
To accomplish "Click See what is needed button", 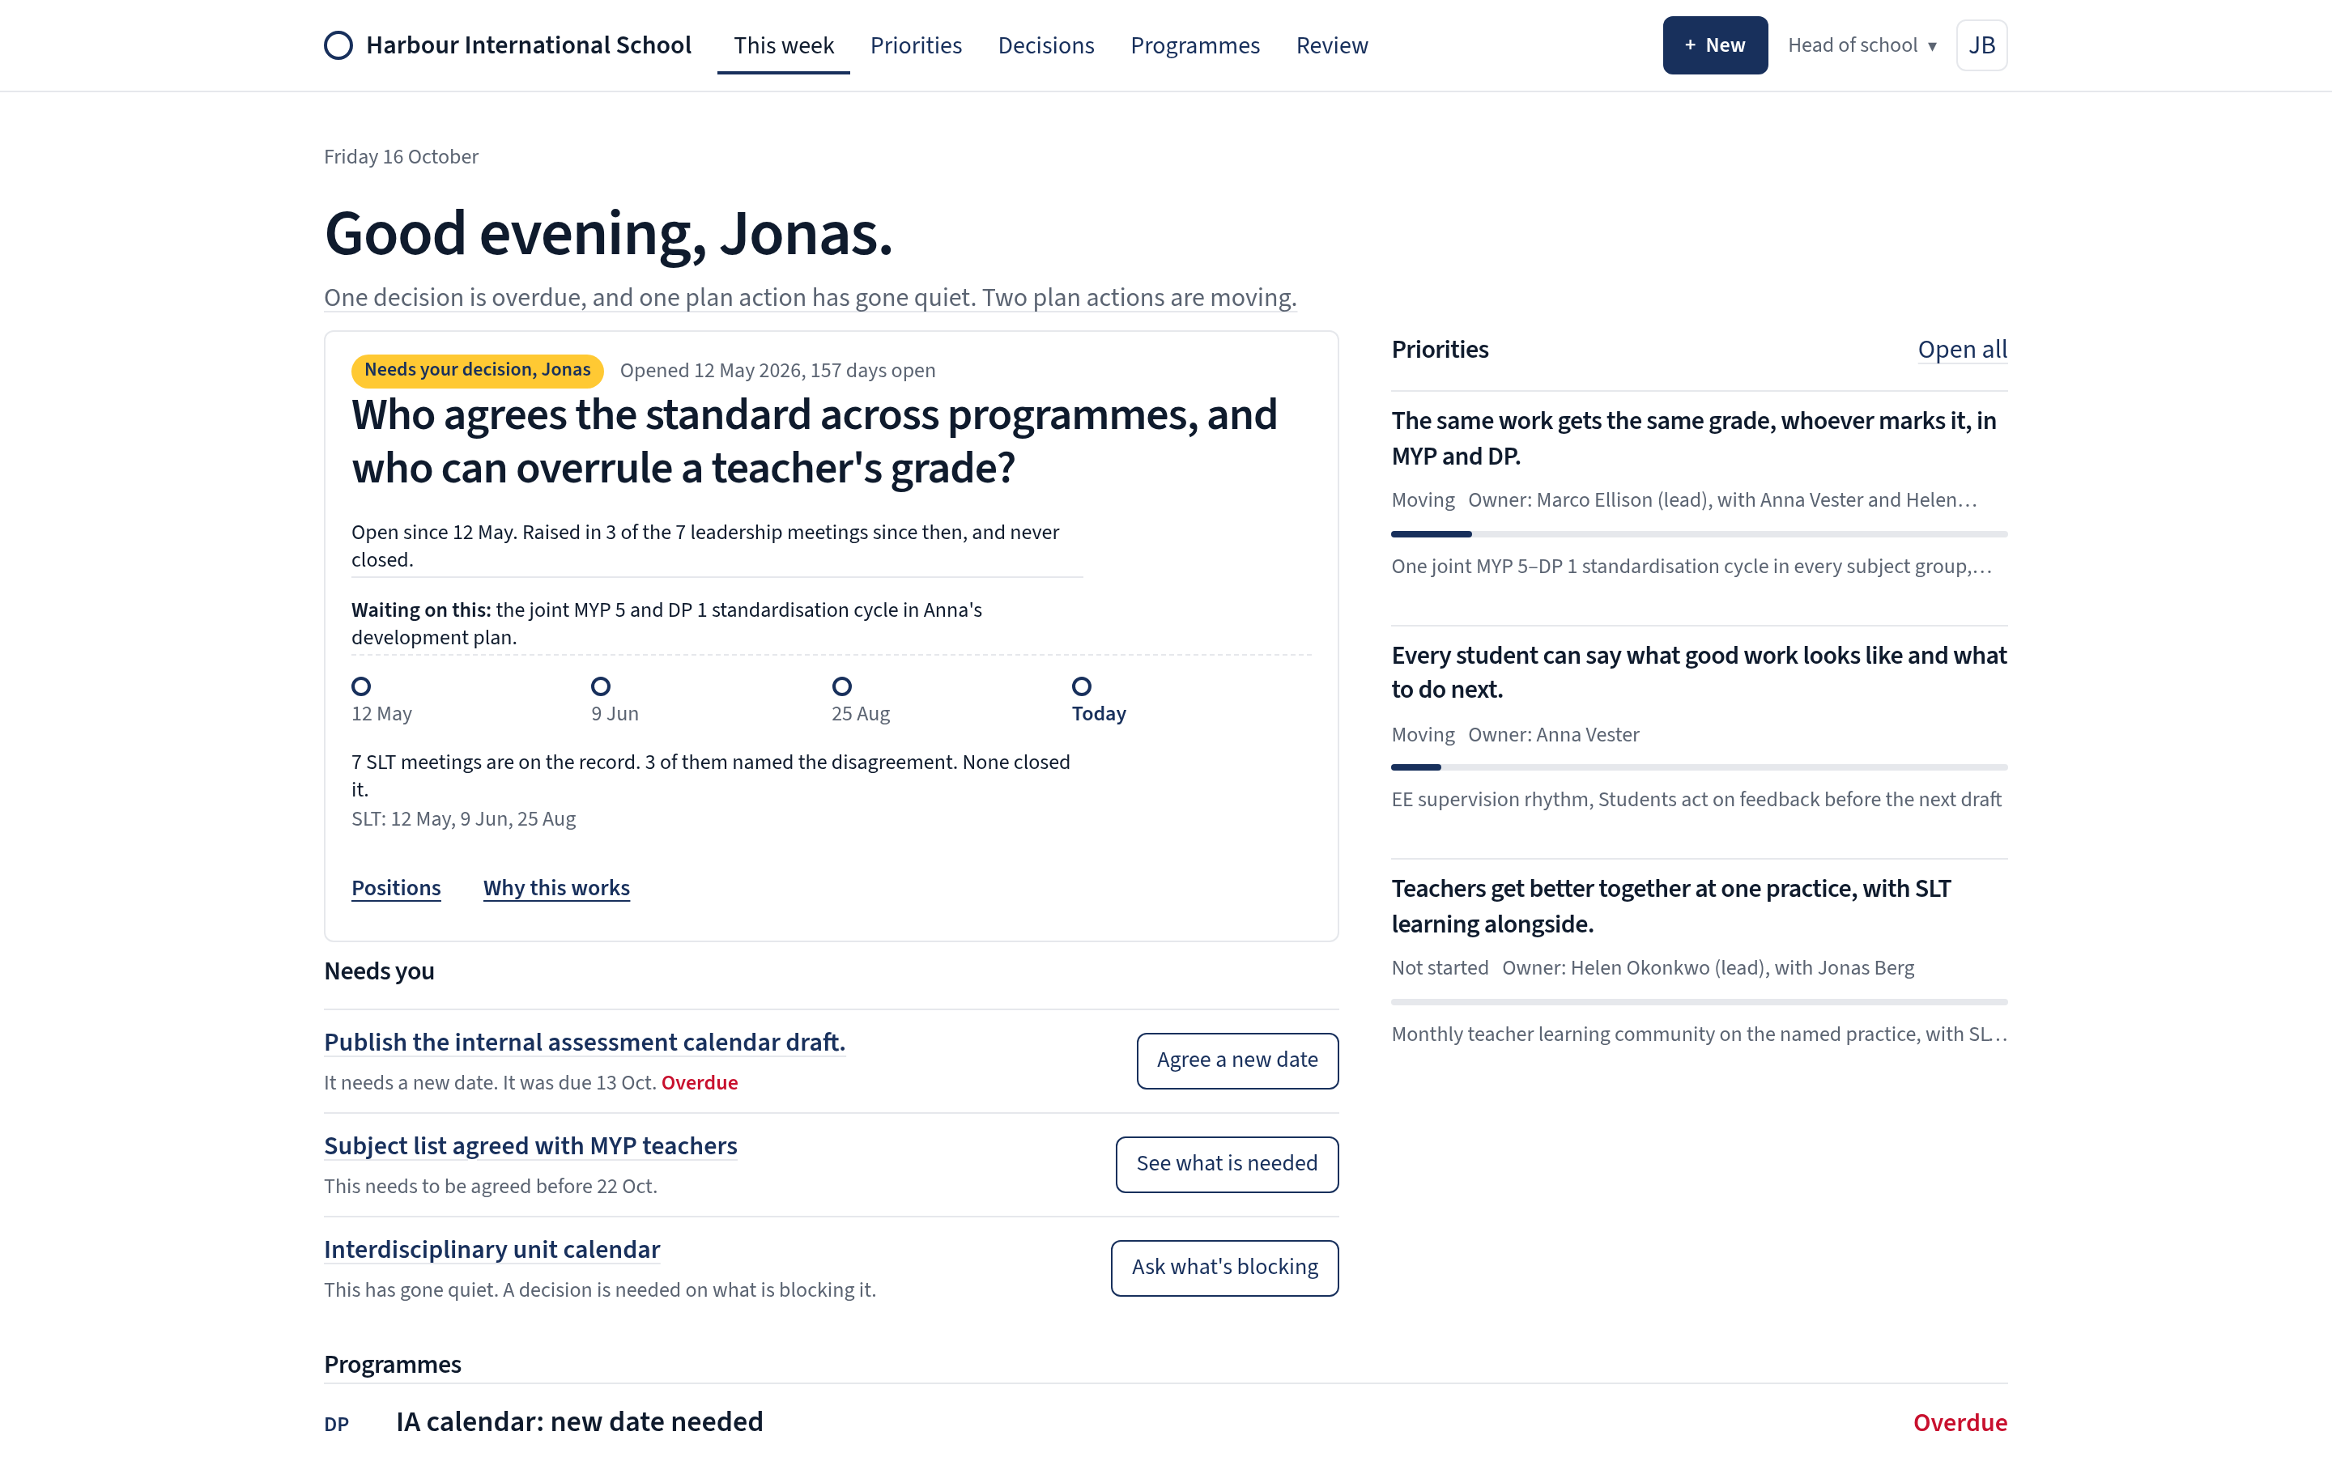I will point(1227,1164).
